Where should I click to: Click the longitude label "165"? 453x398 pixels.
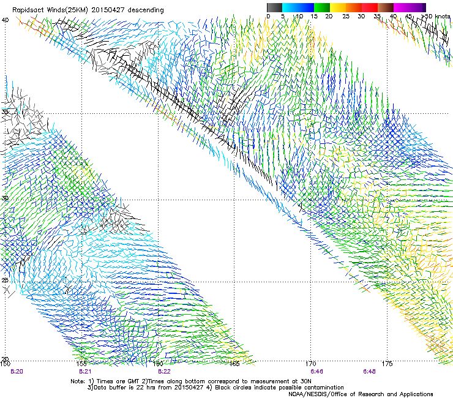point(234,364)
